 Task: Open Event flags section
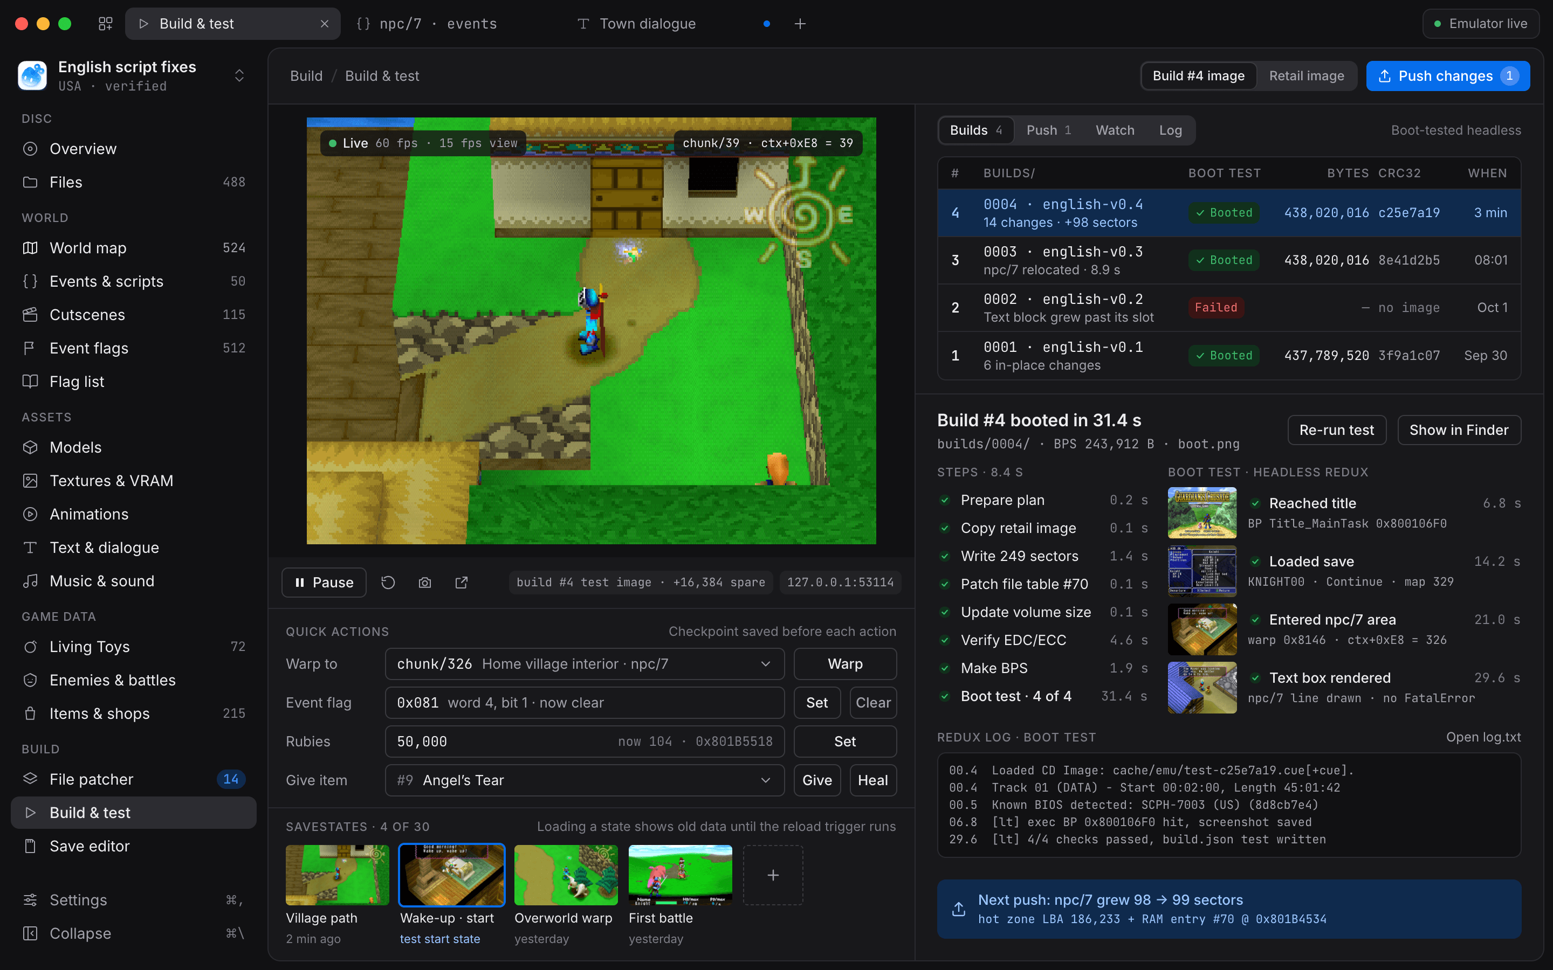pyautogui.click(x=134, y=348)
